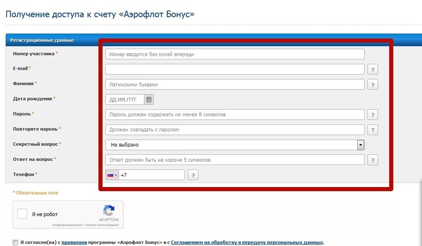Viewport: 422px width, 246px height.
Task: Open the reCAPTCHA Условия использования link
Action: coord(102,225)
